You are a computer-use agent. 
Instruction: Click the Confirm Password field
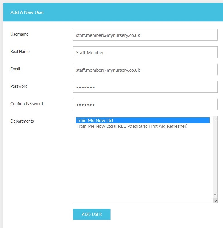145,104
